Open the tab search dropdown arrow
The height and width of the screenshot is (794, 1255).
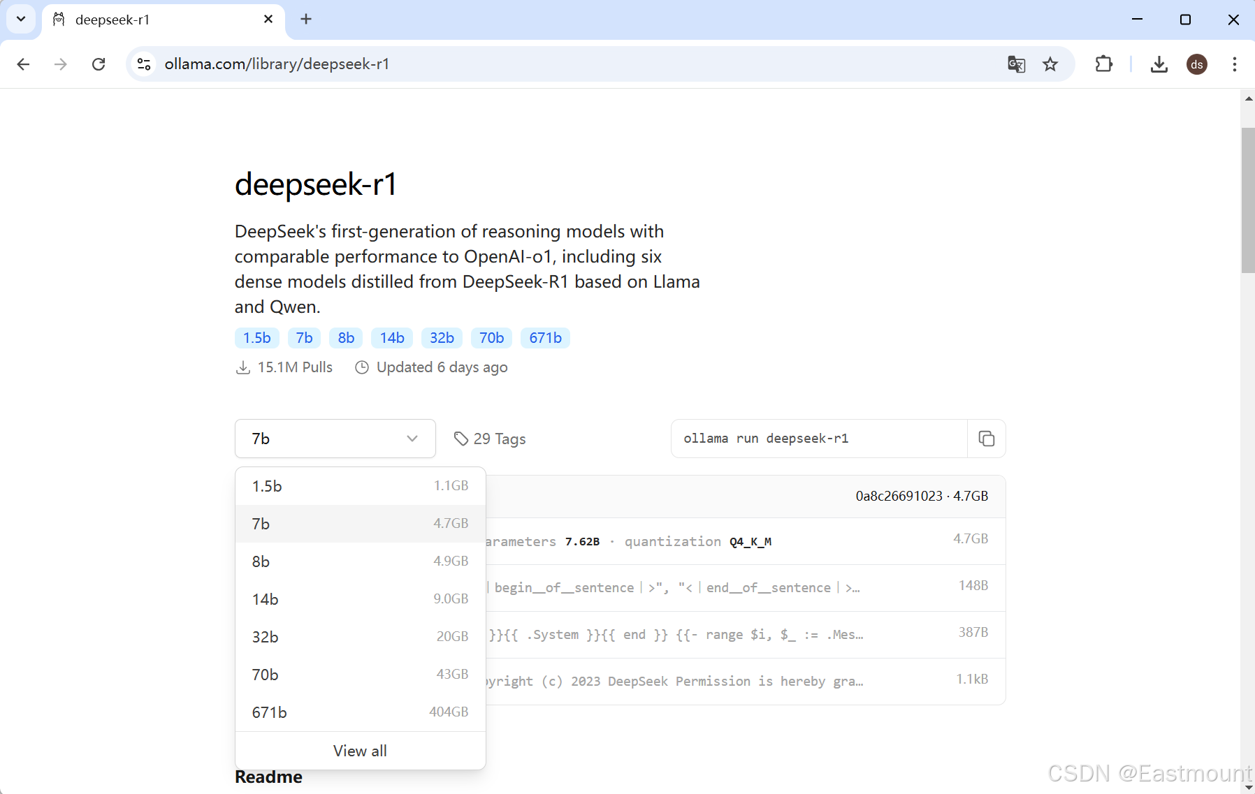click(x=21, y=20)
